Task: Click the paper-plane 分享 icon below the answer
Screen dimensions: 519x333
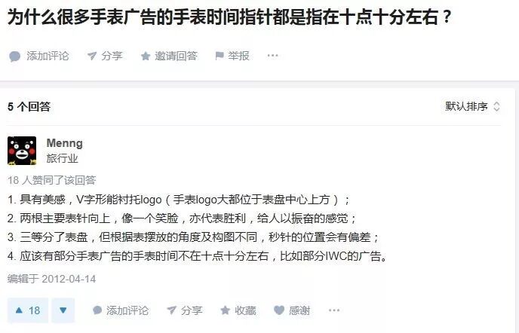Action: [171, 310]
